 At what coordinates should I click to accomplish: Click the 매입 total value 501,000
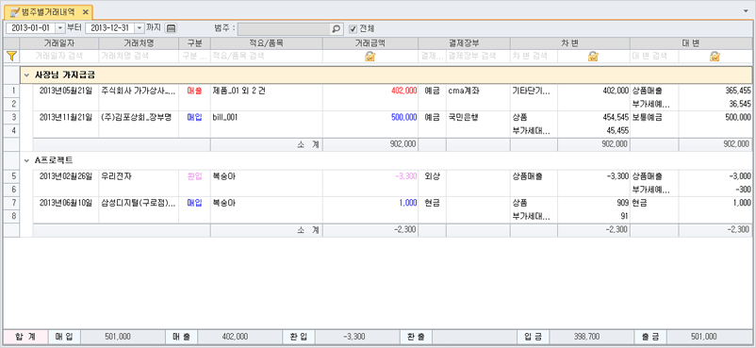coord(117,337)
